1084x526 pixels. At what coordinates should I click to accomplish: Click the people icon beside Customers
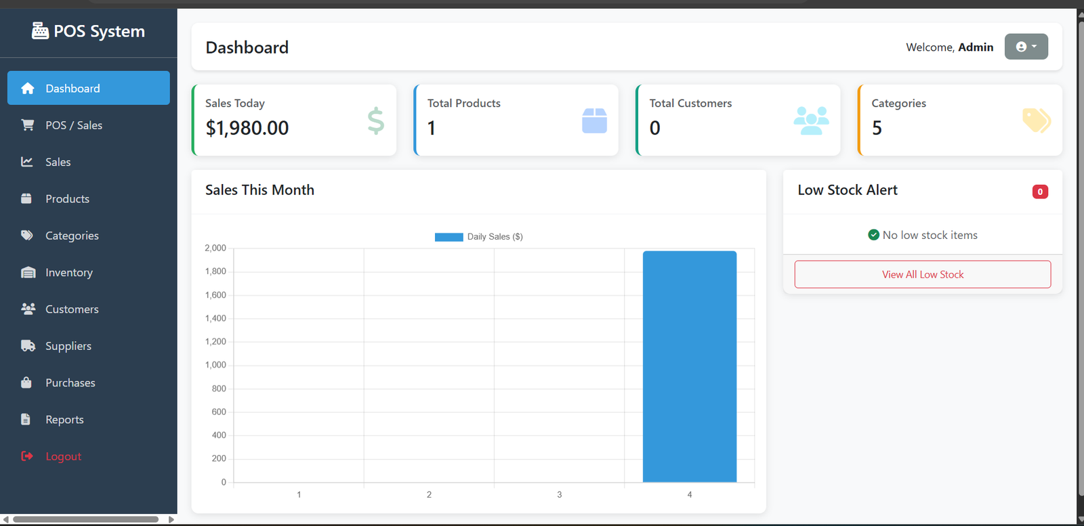[x=28, y=309]
